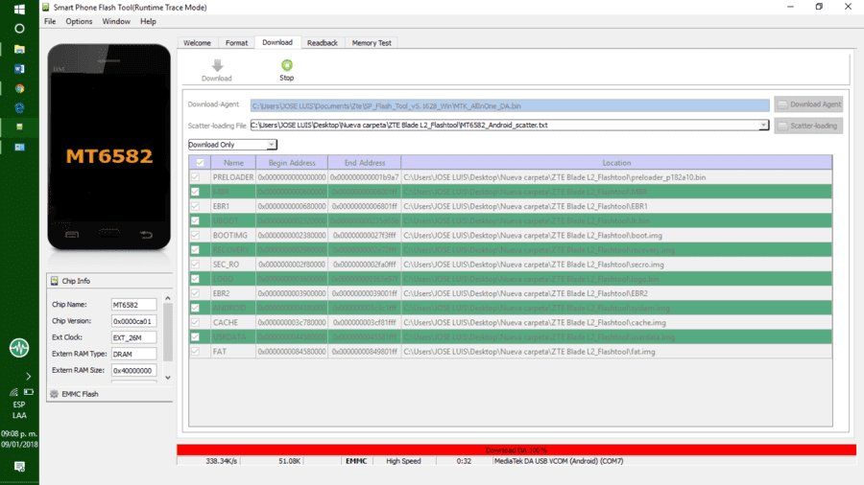Click the Extern RAM Size 0x40000000 field

[x=133, y=371]
